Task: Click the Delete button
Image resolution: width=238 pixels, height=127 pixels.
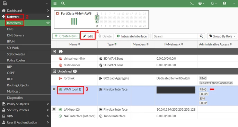Action: tap(105, 36)
